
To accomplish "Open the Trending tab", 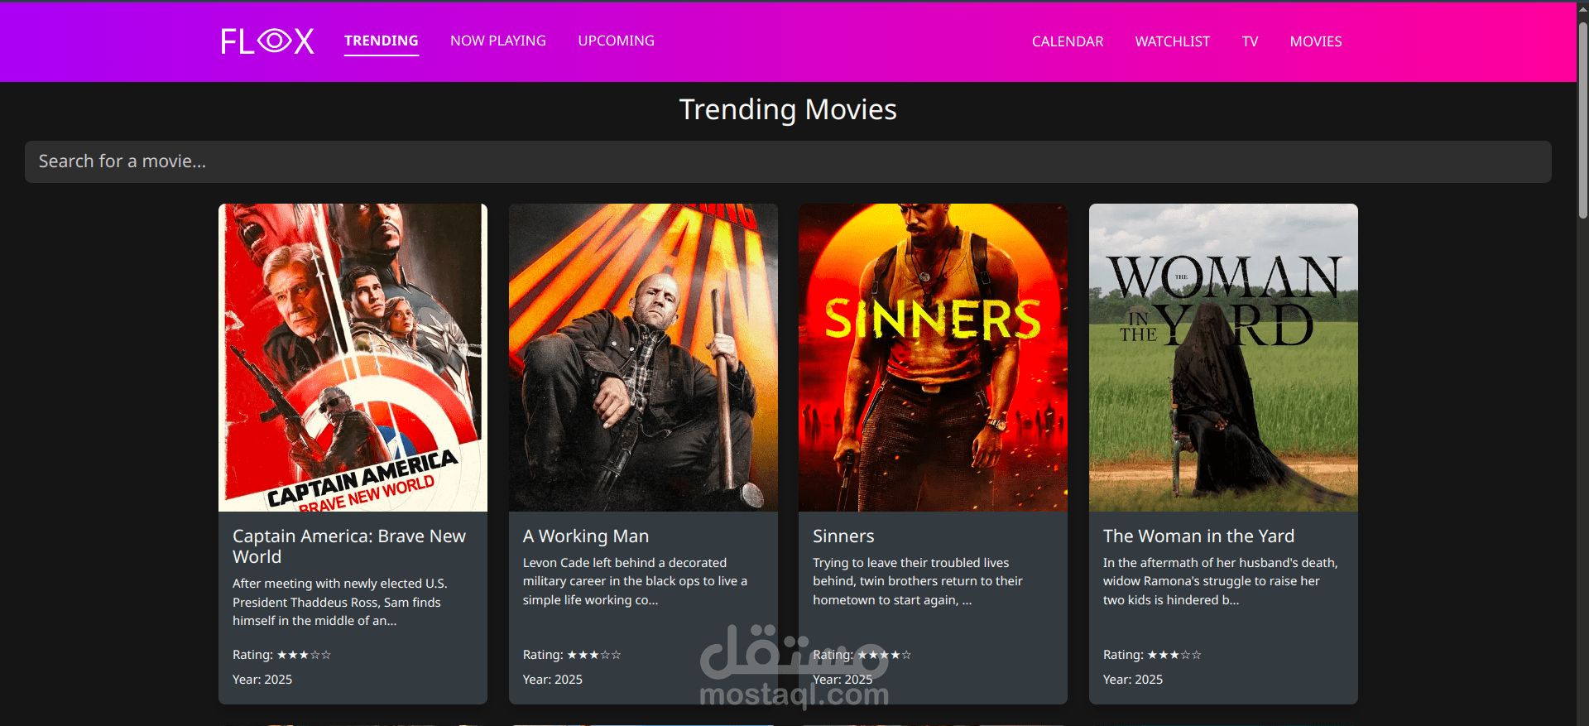I will (x=382, y=41).
